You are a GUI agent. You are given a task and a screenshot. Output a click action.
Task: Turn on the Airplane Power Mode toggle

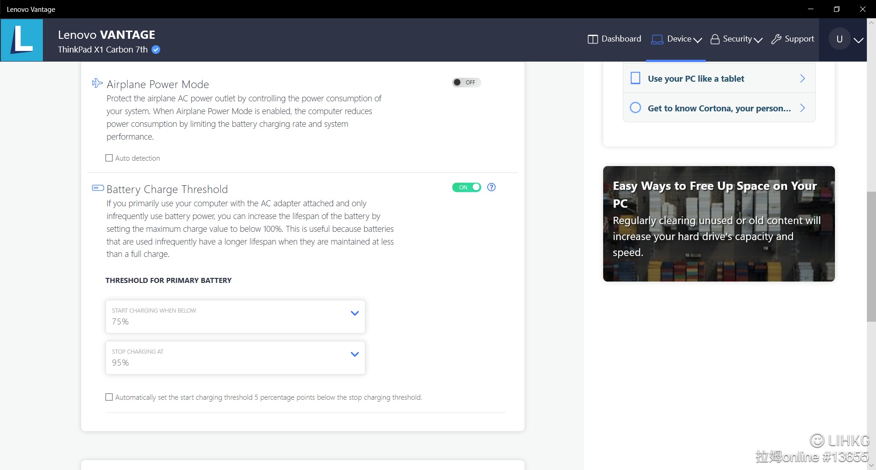click(x=466, y=82)
